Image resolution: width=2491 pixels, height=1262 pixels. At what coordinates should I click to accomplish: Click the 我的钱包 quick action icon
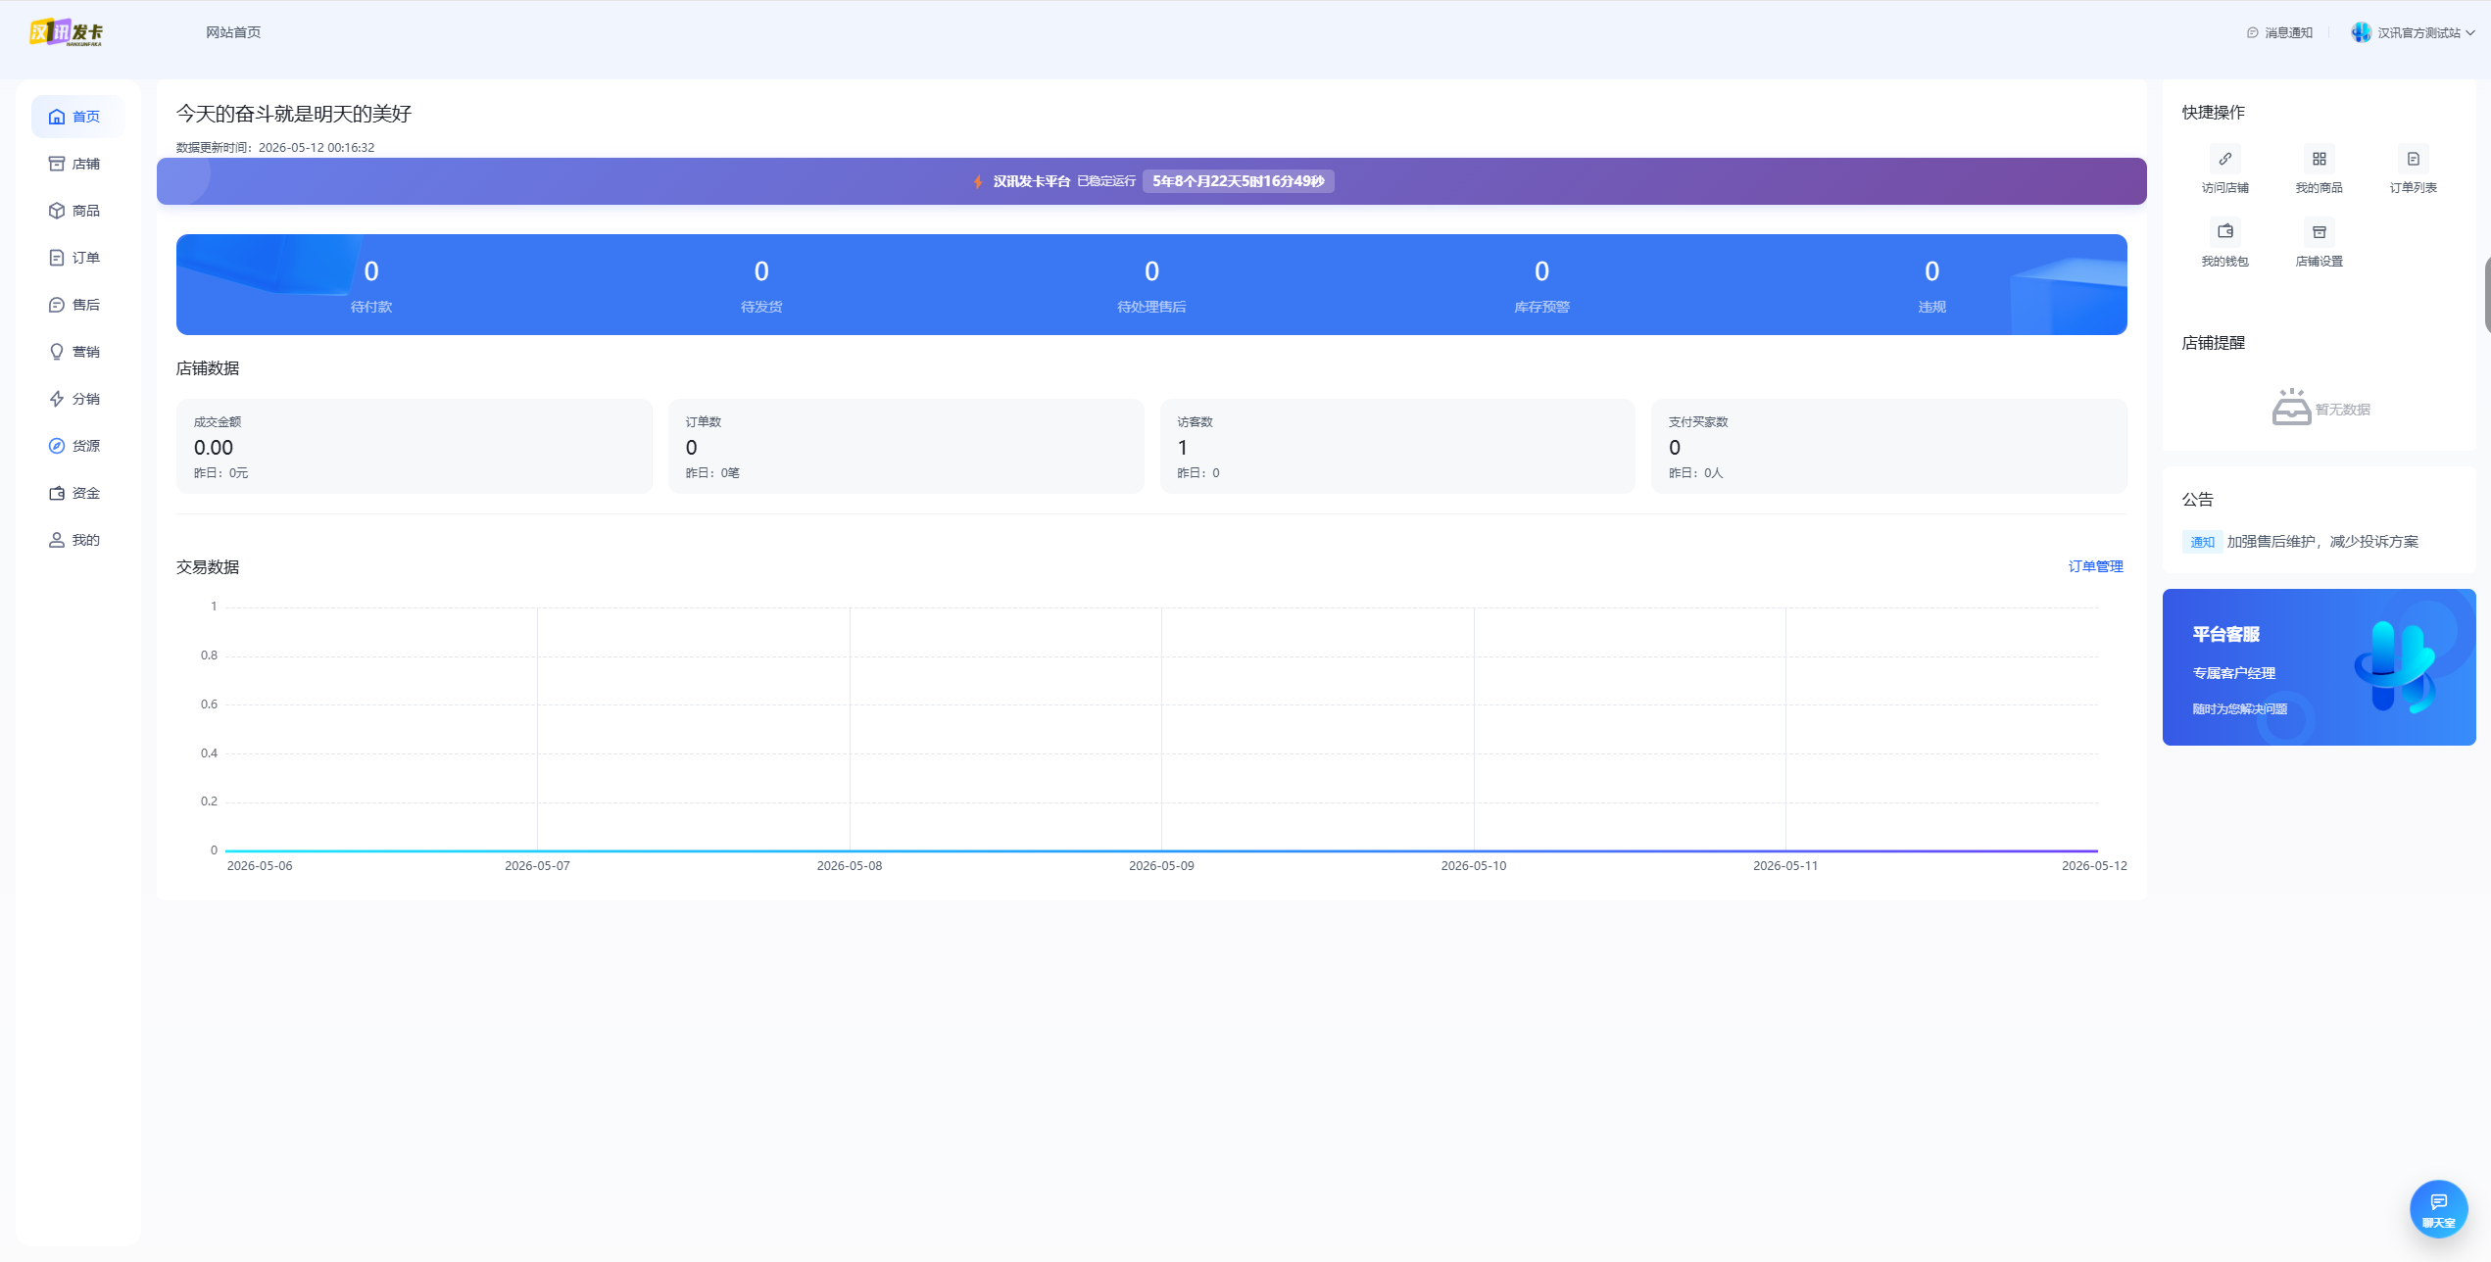coord(2224,232)
